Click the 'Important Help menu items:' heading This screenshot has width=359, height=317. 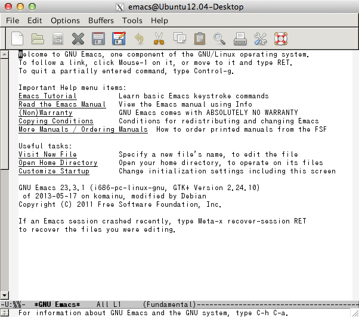tap(72, 88)
